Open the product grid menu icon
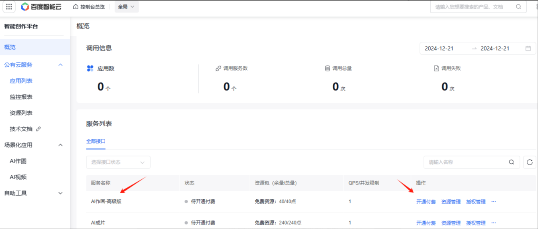 (9, 7)
